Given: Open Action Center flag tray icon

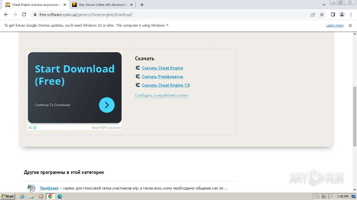Looking at the screenshot, I should (x=331, y=196).
